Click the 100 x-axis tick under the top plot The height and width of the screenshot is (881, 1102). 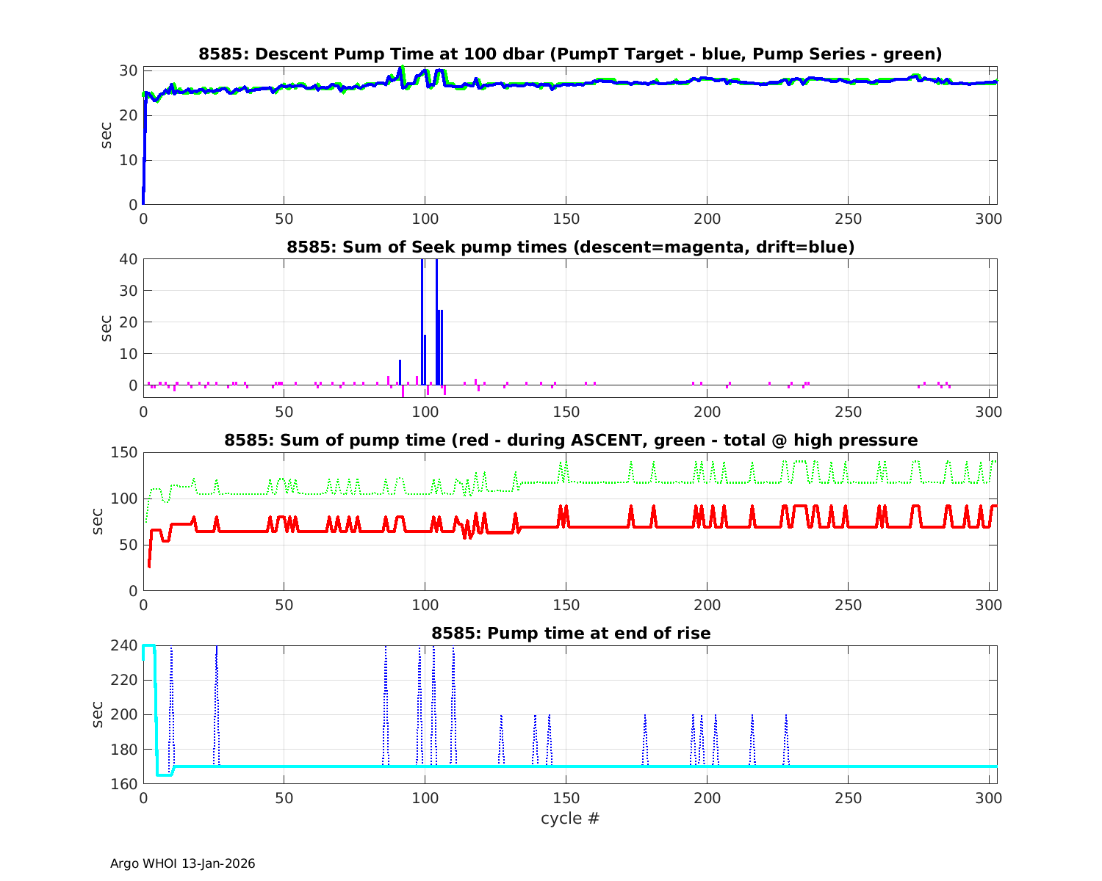click(425, 220)
